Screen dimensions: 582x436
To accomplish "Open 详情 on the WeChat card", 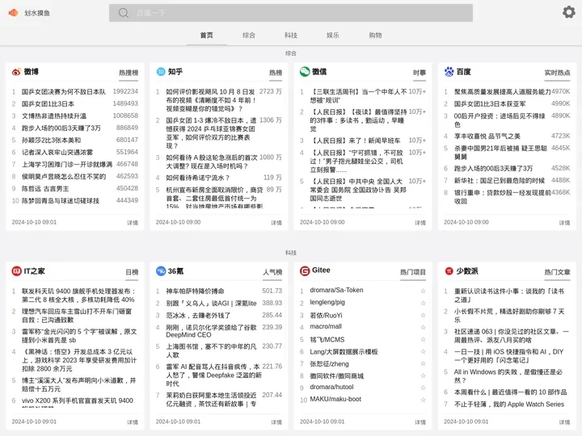I will (420, 223).
